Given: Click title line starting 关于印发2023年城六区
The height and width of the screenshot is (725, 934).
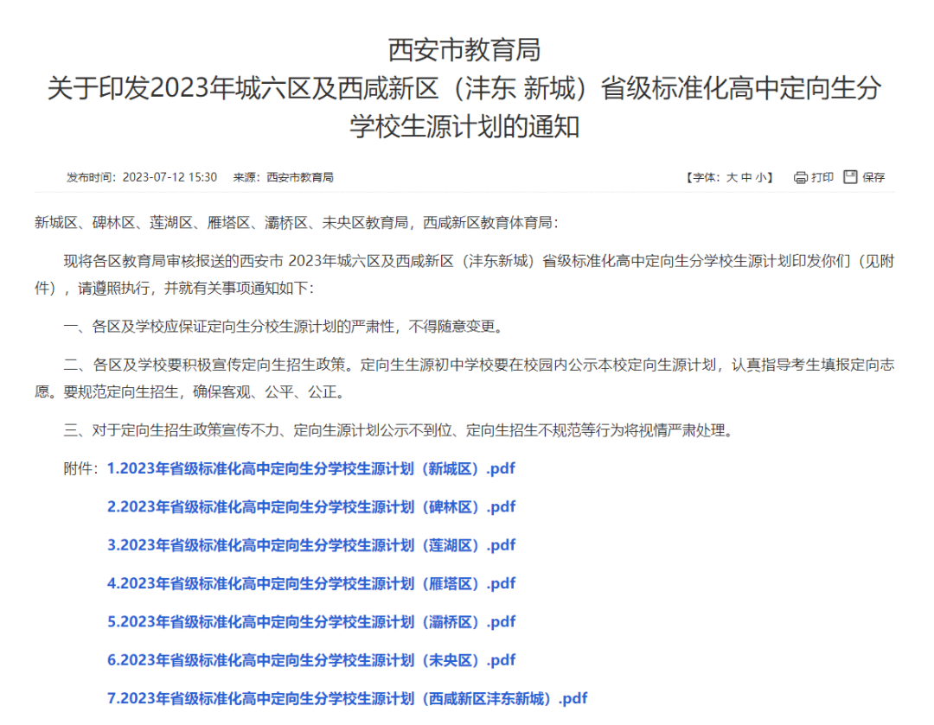Looking at the screenshot, I should [464, 88].
